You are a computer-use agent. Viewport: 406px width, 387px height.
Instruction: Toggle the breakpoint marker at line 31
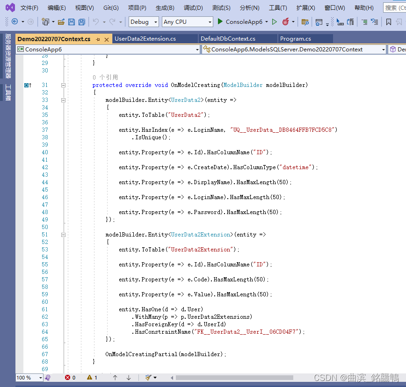[x=26, y=85]
